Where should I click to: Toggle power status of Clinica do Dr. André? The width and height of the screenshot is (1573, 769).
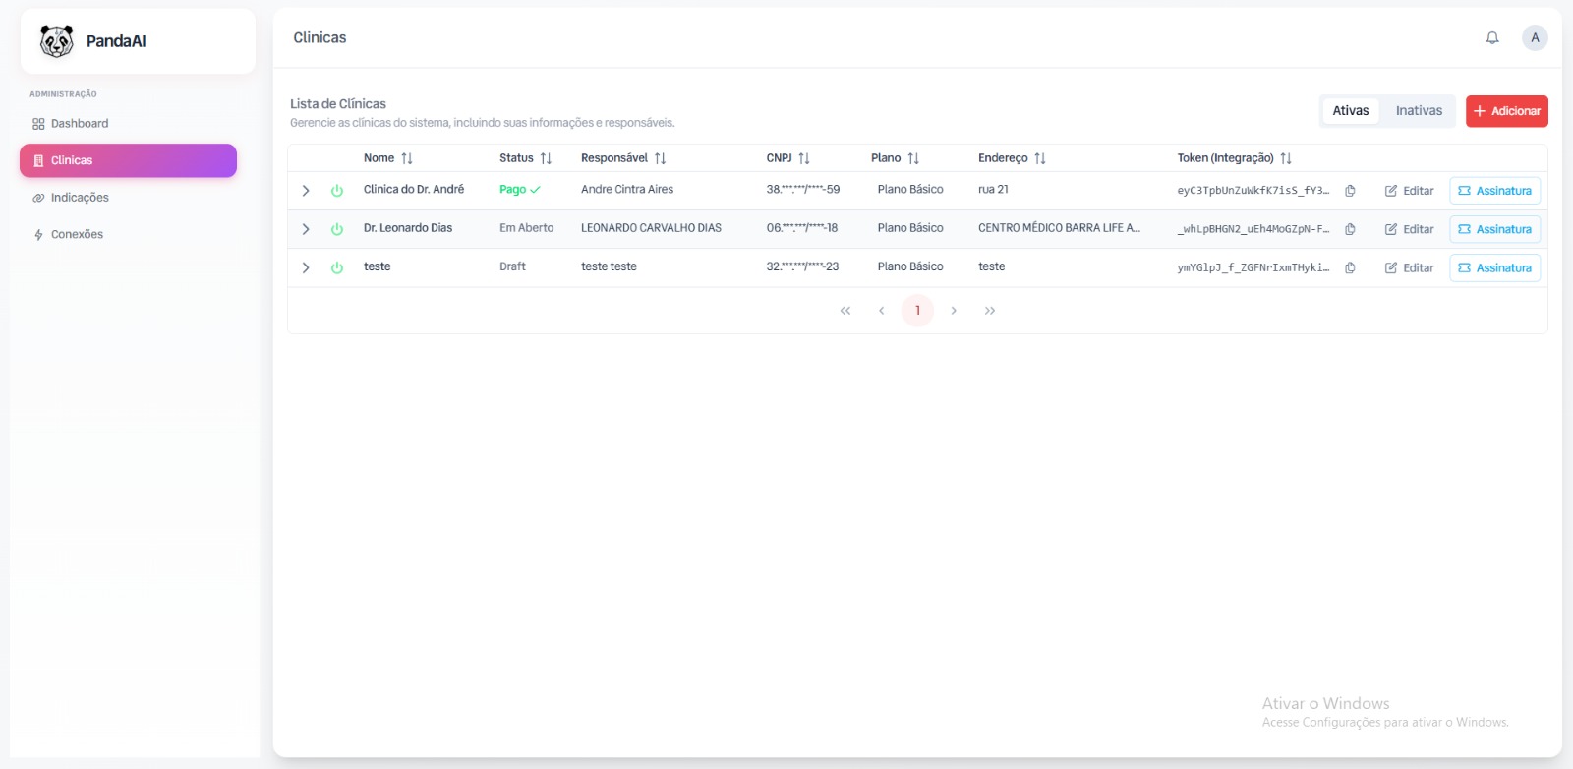pos(337,191)
